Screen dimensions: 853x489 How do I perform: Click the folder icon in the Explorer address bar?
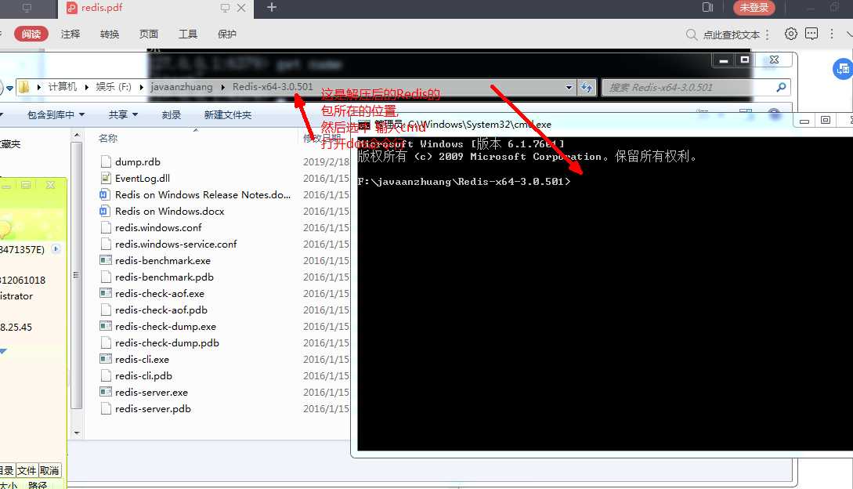click(x=24, y=87)
